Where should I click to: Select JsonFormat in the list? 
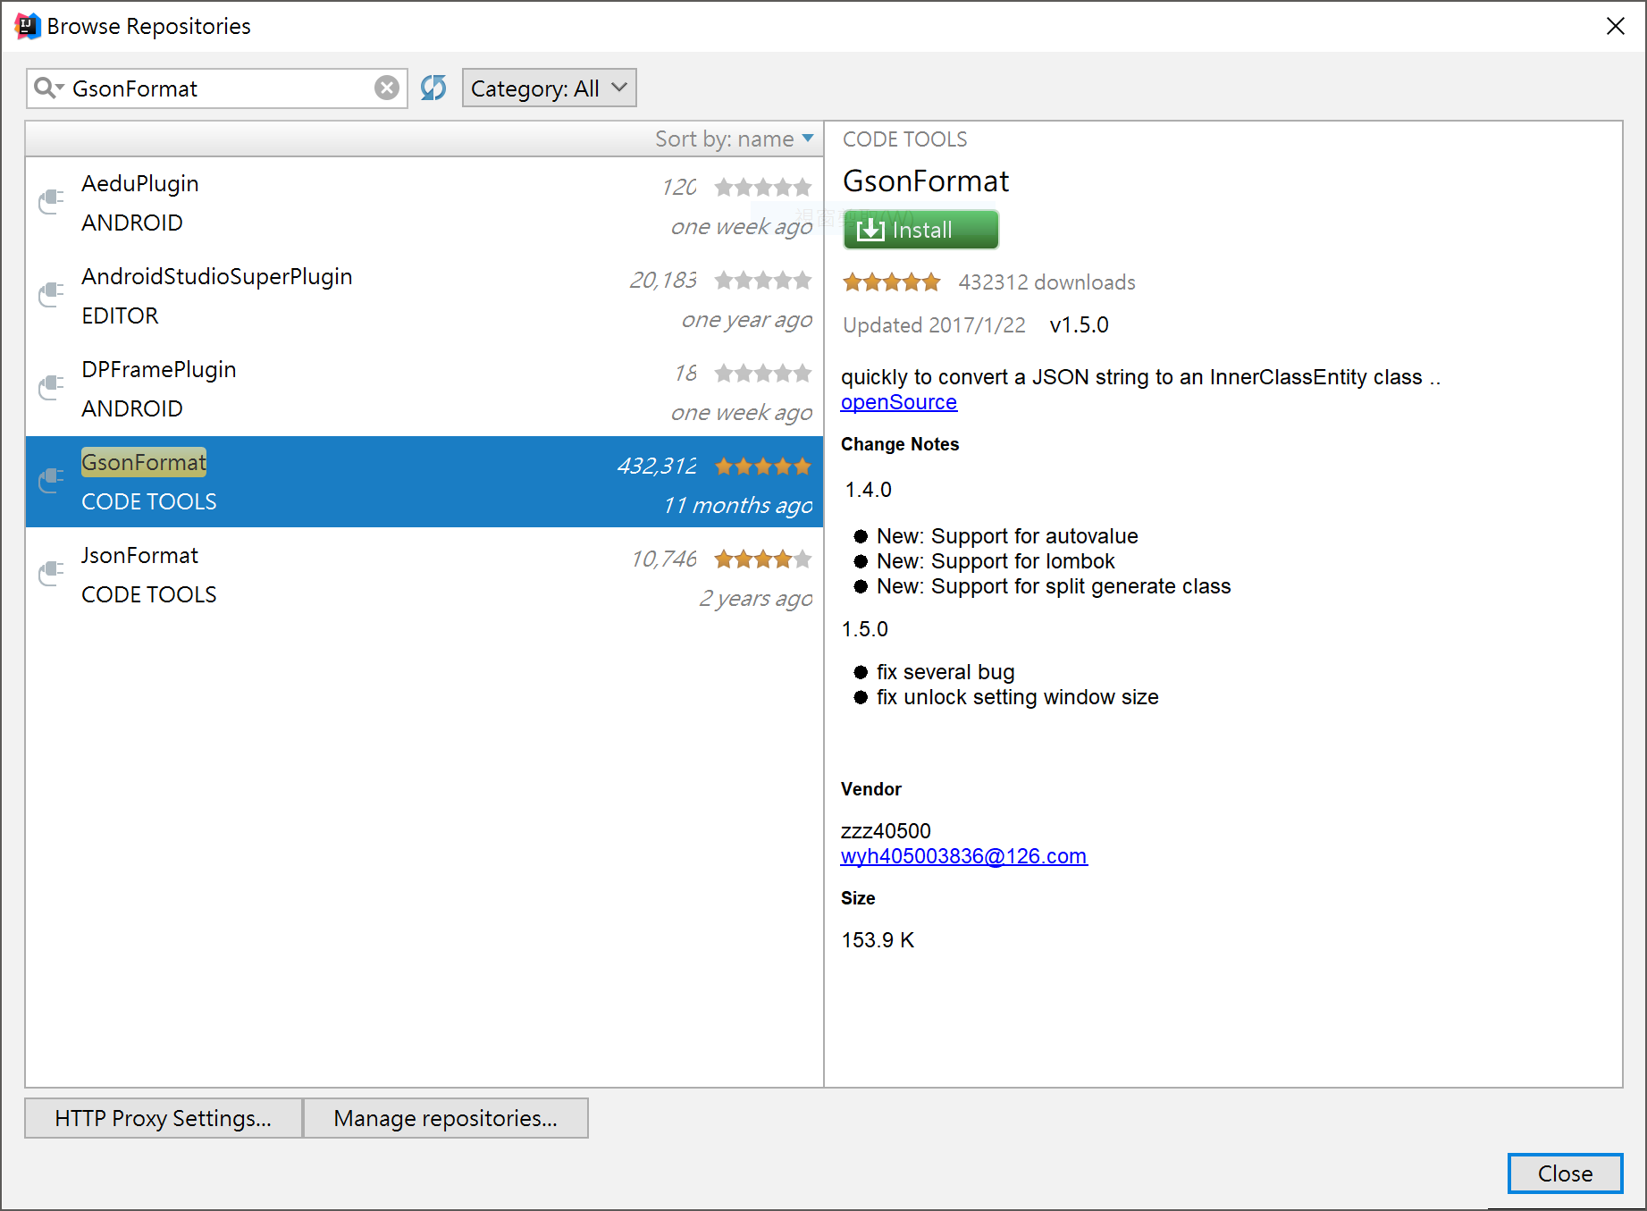[x=424, y=576]
